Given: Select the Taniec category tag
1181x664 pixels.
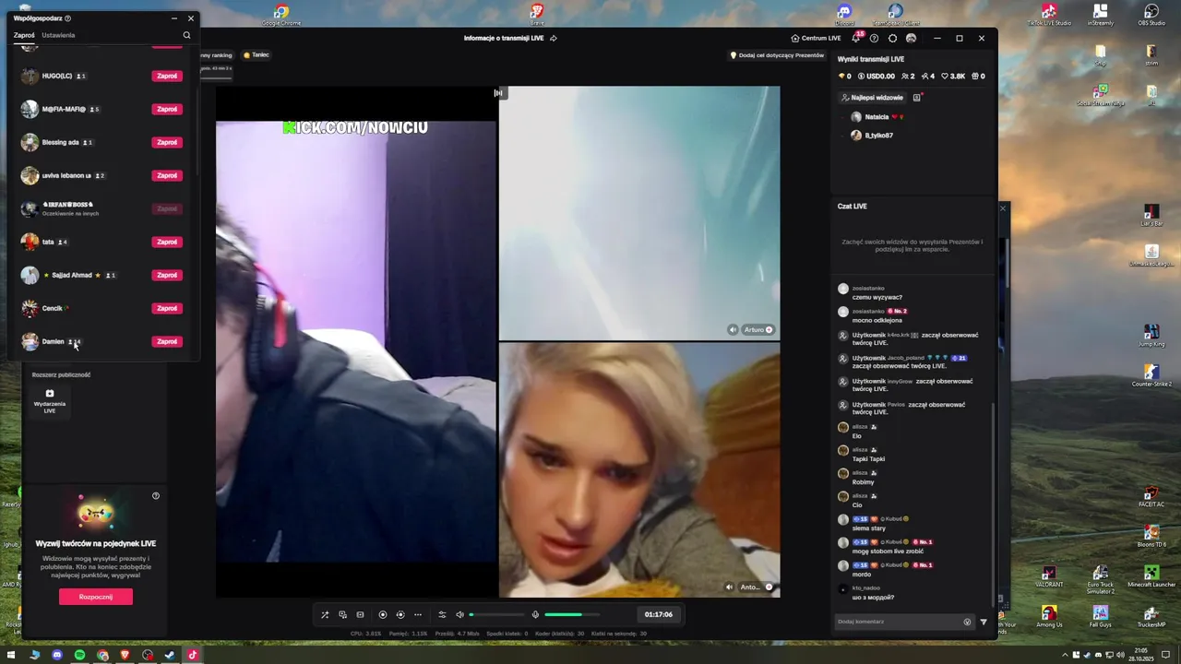Looking at the screenshot, I should pos(256,54).
